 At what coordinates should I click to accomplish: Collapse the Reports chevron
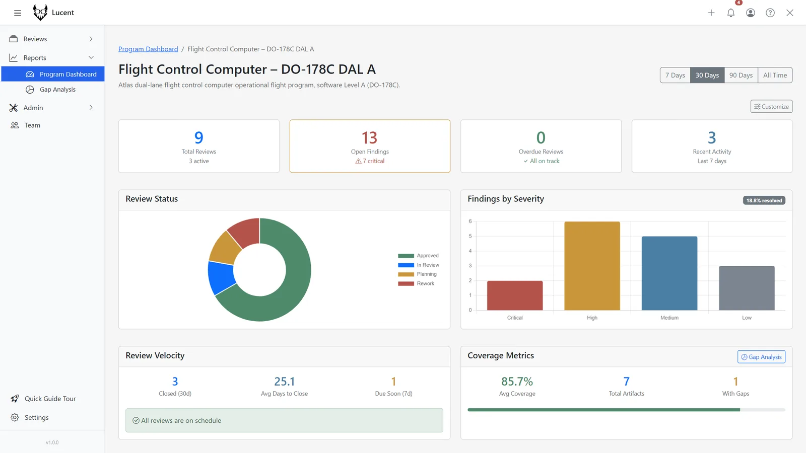(91, 58)
